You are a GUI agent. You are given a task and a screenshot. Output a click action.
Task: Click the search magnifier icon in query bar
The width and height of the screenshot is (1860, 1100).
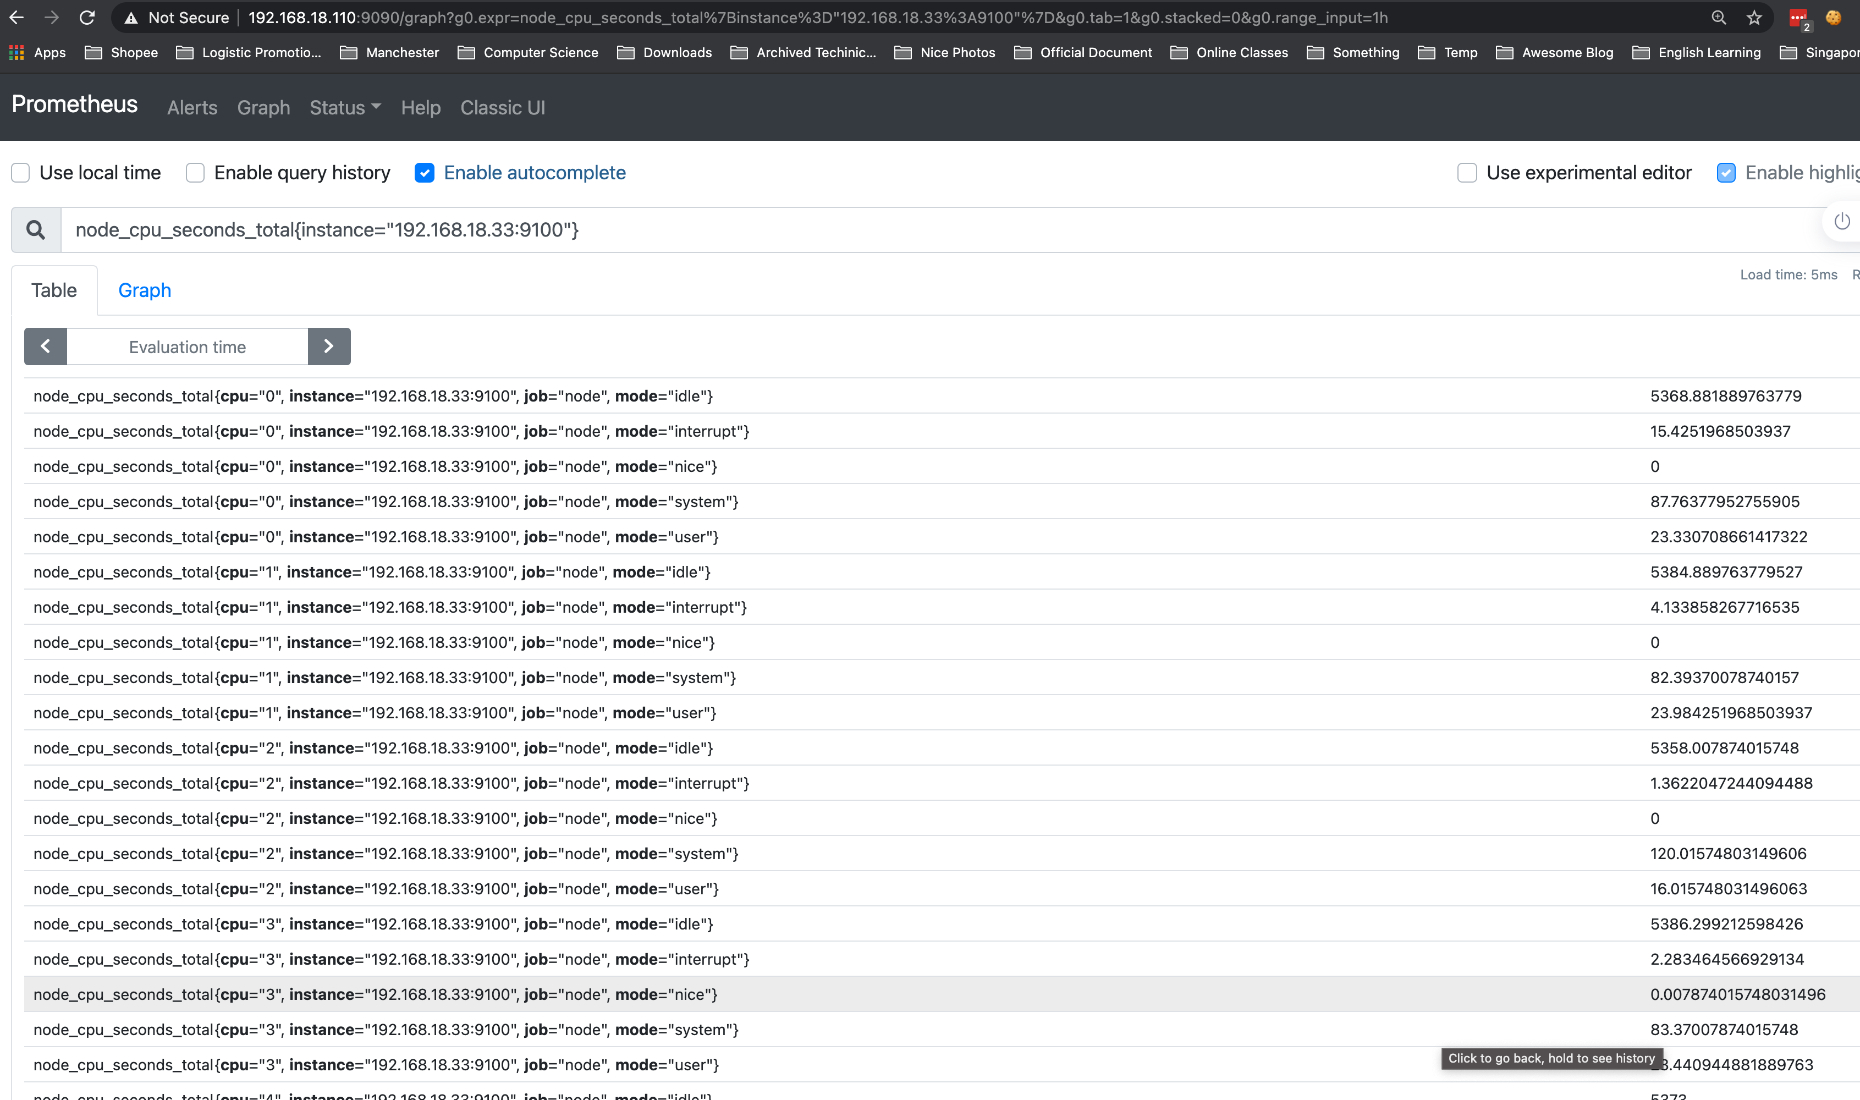click(x=35, y=230)
